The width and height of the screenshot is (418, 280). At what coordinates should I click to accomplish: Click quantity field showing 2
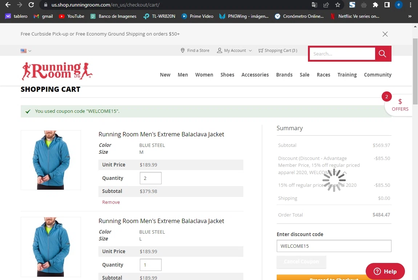pos(150,178)
